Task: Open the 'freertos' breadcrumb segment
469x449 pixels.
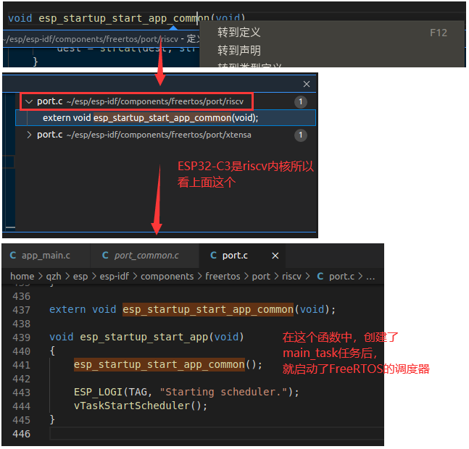Action: click(x=223, y=277)
